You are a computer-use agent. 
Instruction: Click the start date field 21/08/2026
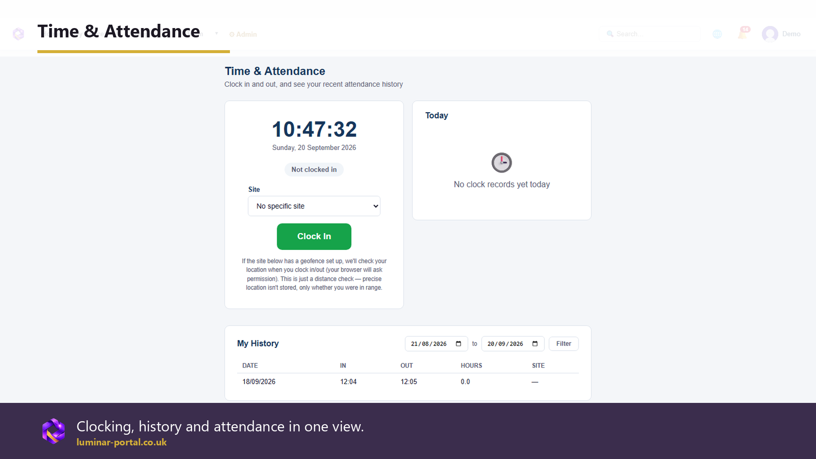436,344
